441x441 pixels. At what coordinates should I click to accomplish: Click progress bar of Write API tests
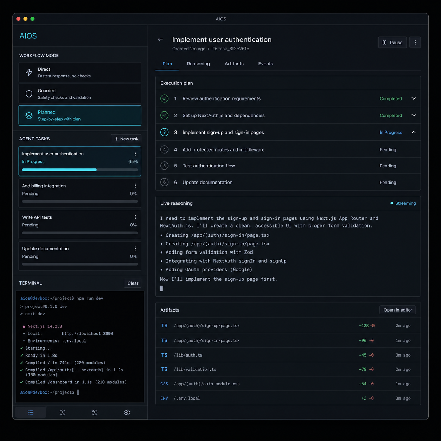pyautogui.click(x=80, y=233)
